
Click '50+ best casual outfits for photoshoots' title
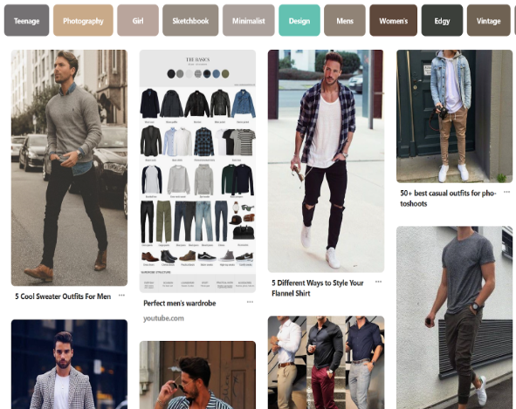(448, 198)
